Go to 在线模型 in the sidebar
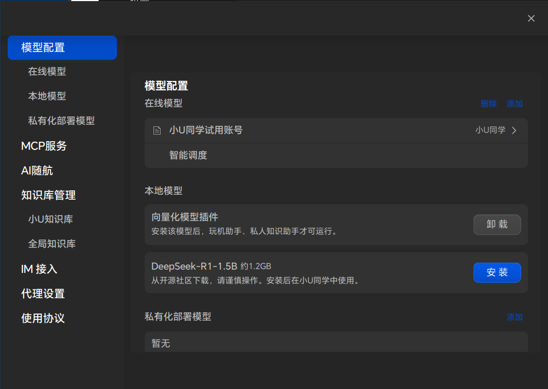The height and width of the screenshot is (389, 548). [47, 72]
